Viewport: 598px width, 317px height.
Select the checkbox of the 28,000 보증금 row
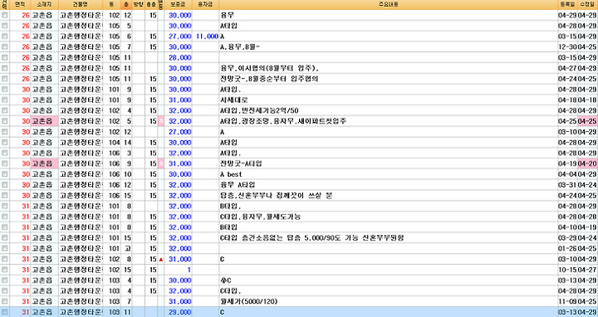[x=5, y=57]
